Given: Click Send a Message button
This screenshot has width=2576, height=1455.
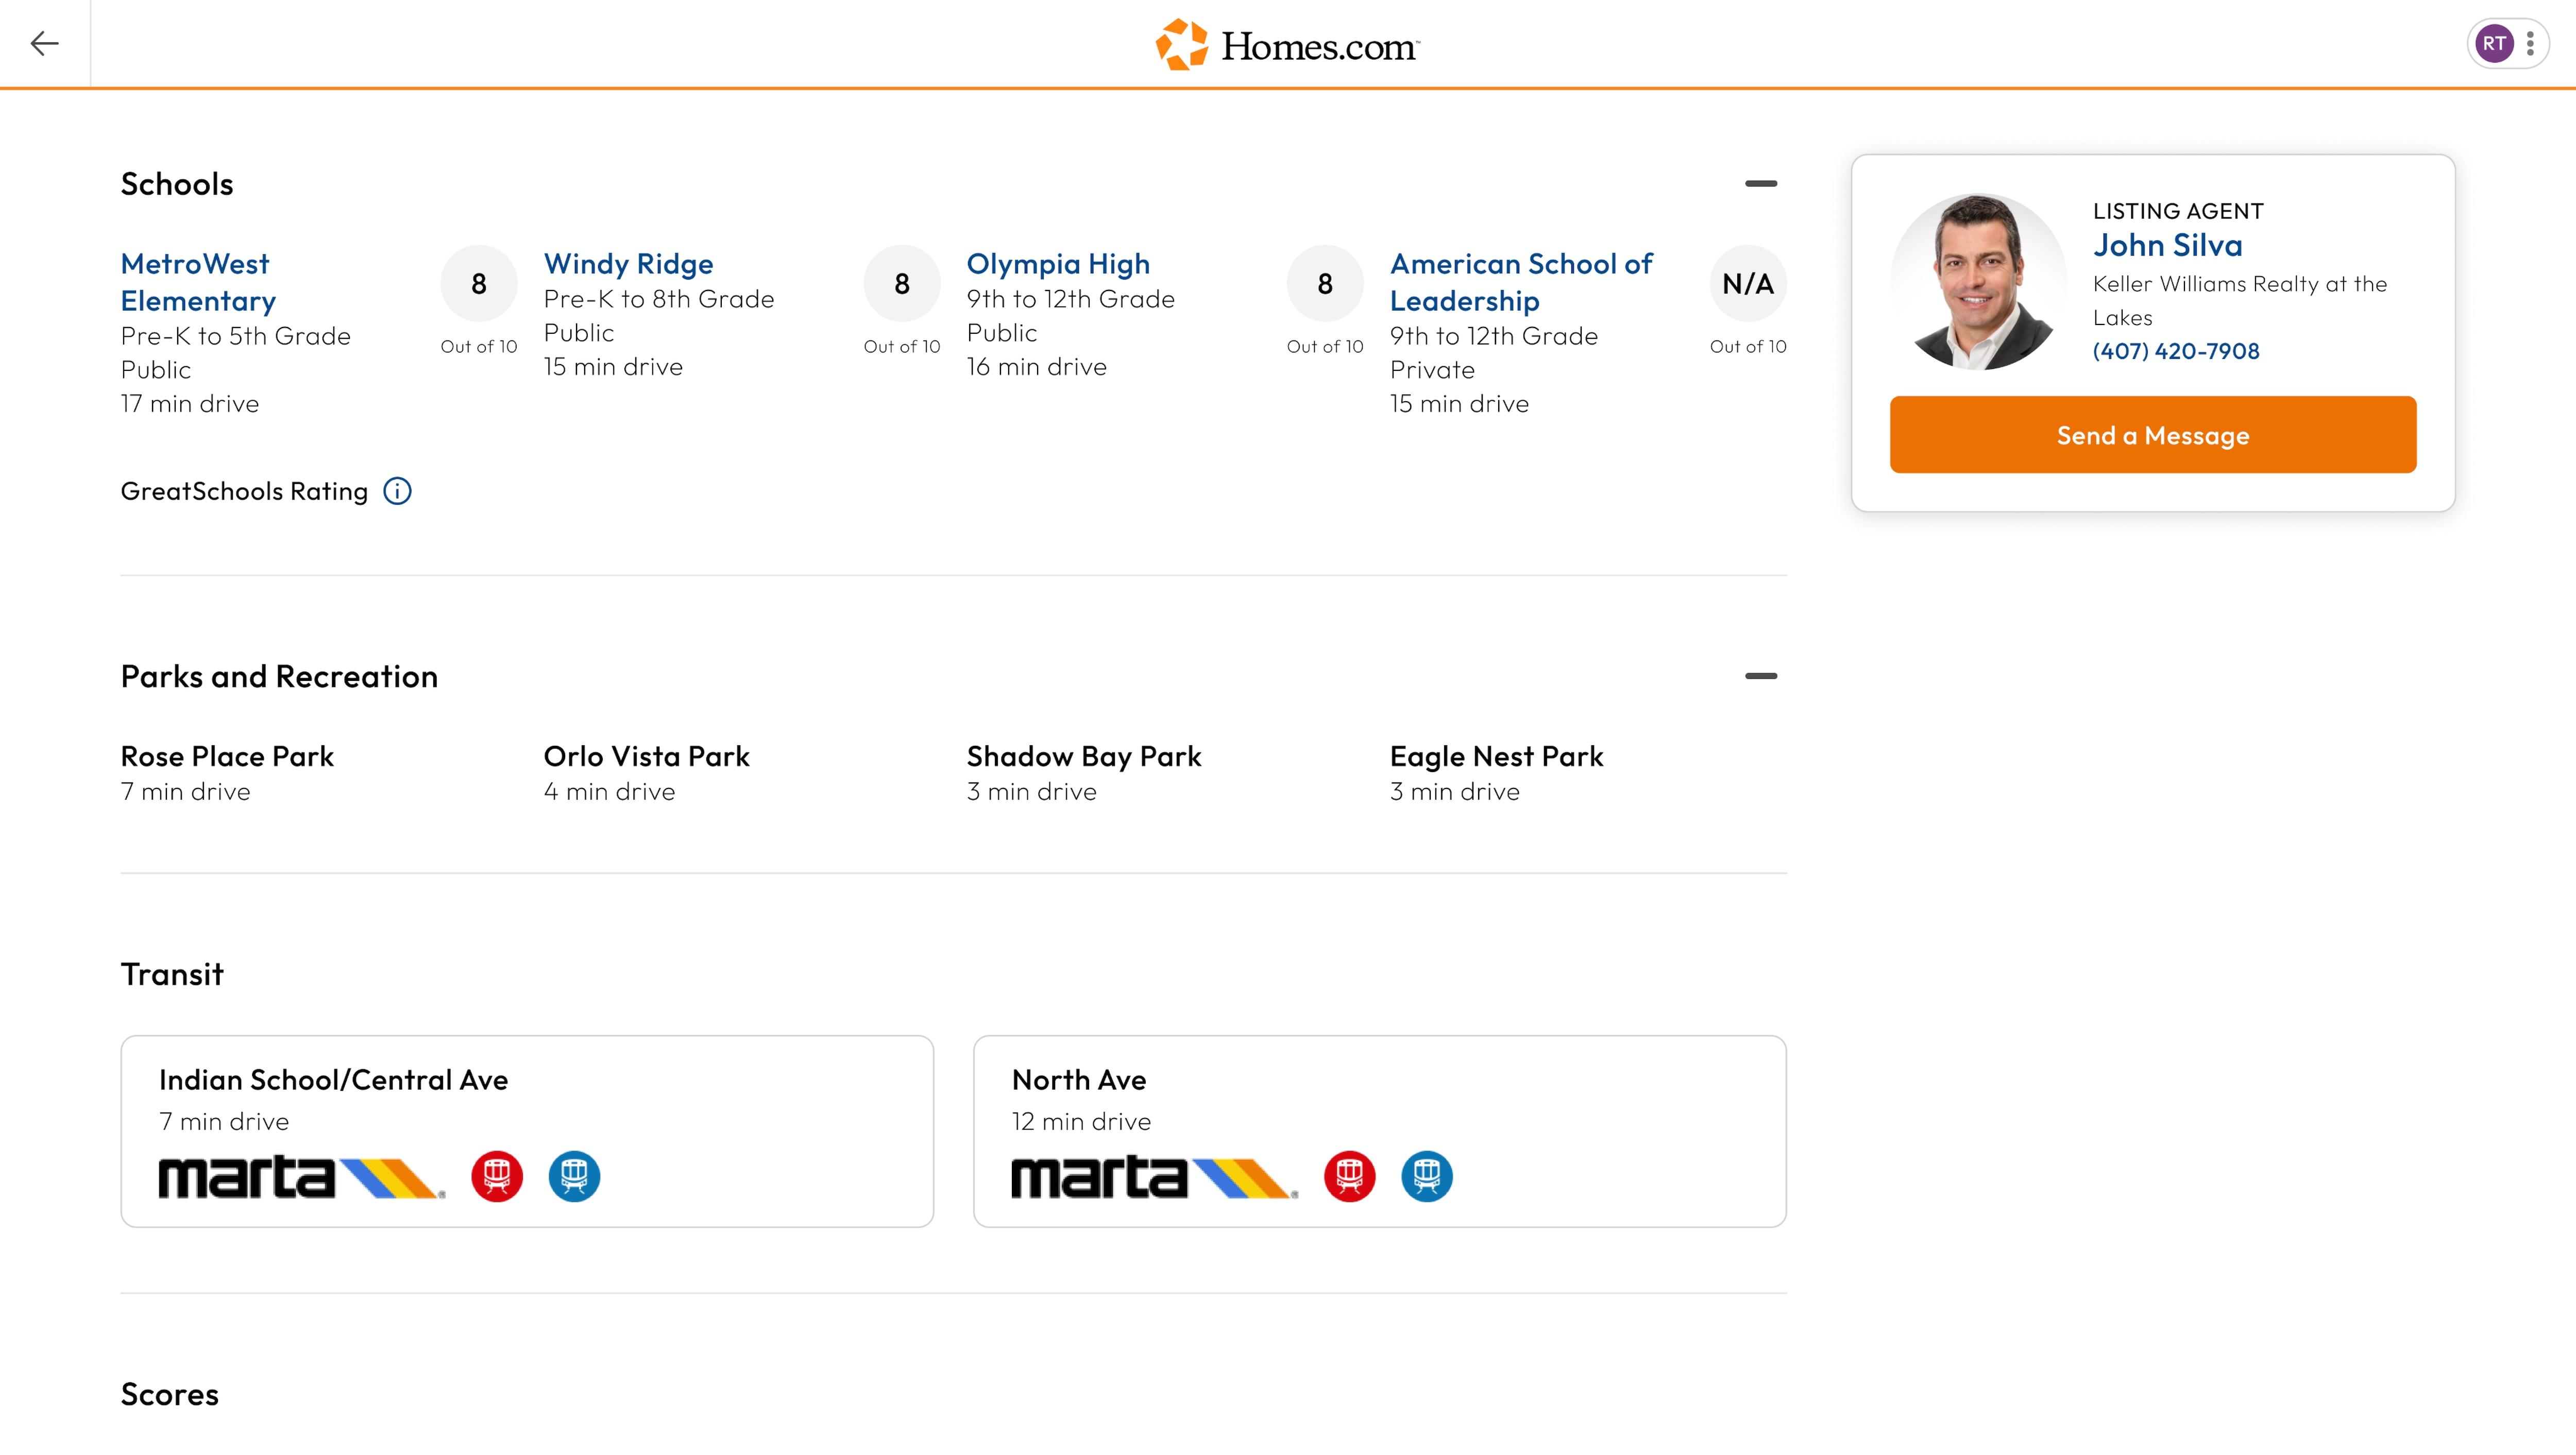Looking at the screenshot, I should tap(2153, 435).
